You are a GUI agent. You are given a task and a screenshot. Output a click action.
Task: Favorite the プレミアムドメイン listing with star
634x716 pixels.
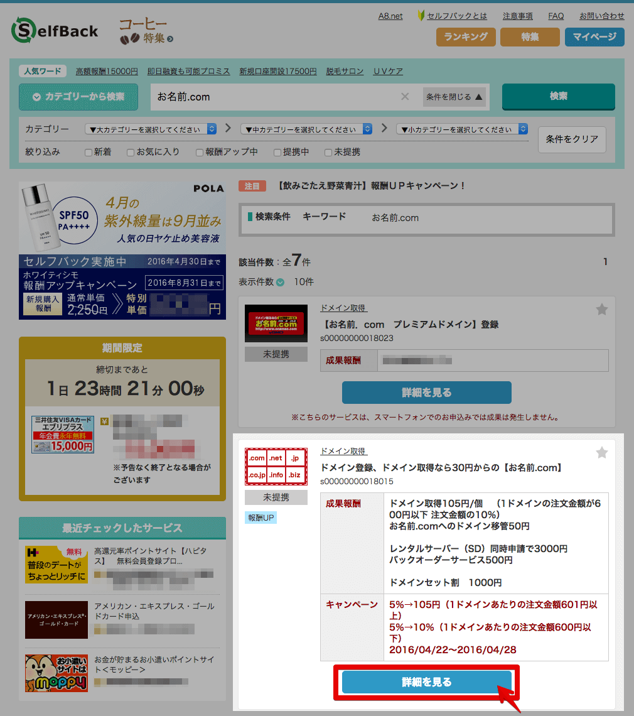(601, 310)
